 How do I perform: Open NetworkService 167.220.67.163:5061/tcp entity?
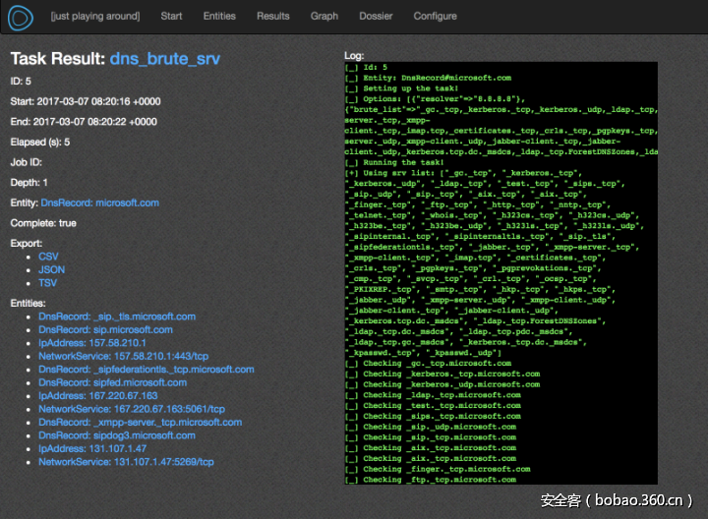click(x=132, y=409)
